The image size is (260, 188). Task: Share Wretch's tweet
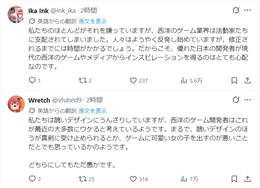(x=247, y=179)
